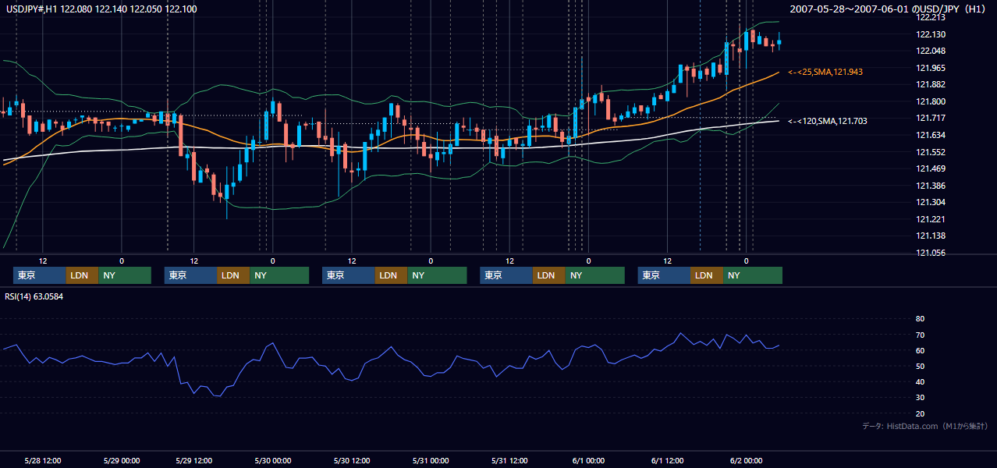Click RSI scale value 80

pyautogui.click(x=920, y=319)
